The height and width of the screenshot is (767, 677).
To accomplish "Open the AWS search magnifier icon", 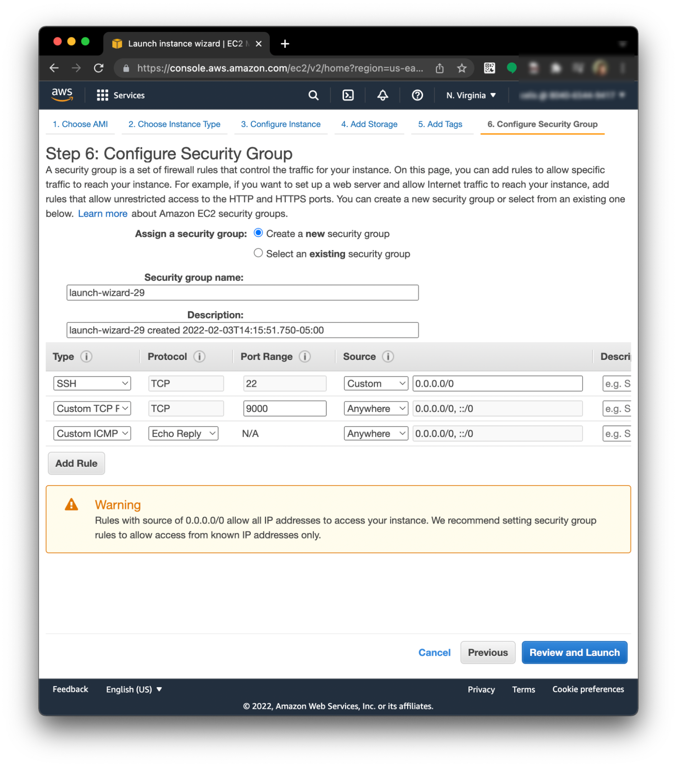I will click(313, 95).
